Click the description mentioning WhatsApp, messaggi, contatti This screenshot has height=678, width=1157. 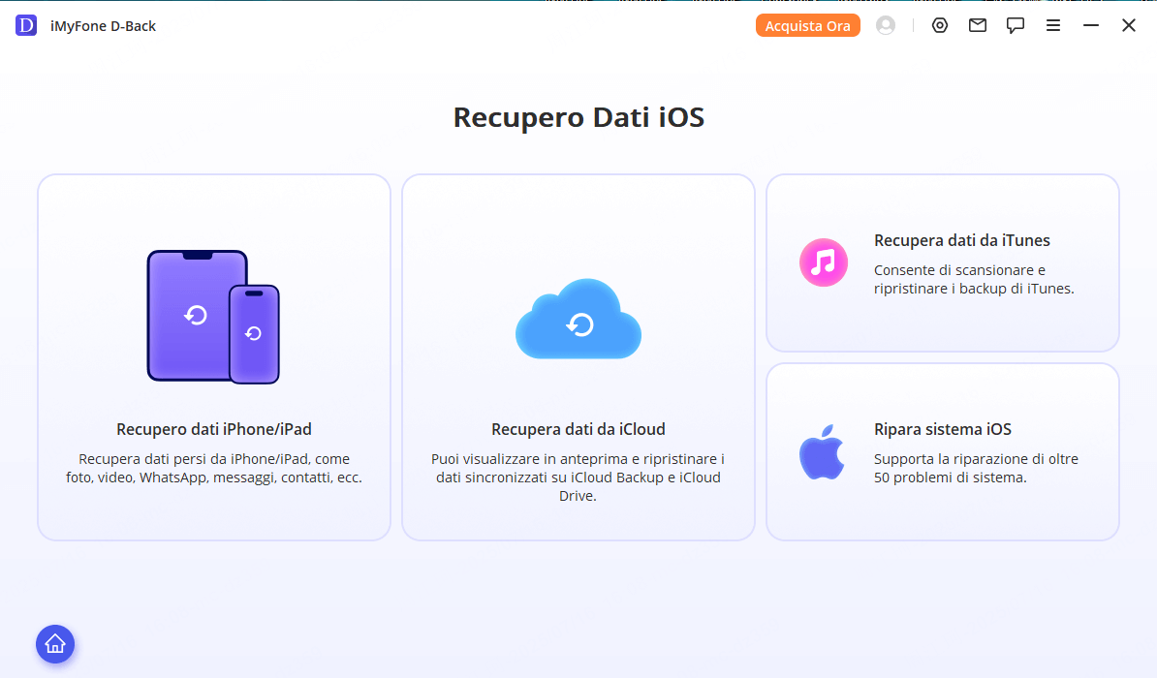(214, 469)
